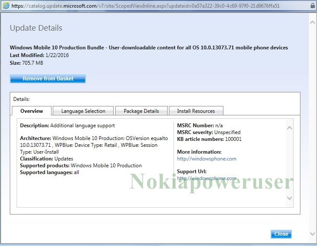
Task: Click the Size value 705.7 MB
Action: tap(32, 63)
